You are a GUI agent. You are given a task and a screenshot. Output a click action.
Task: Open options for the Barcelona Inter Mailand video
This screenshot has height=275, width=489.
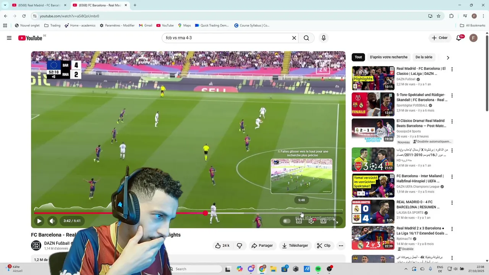point(452,177)
